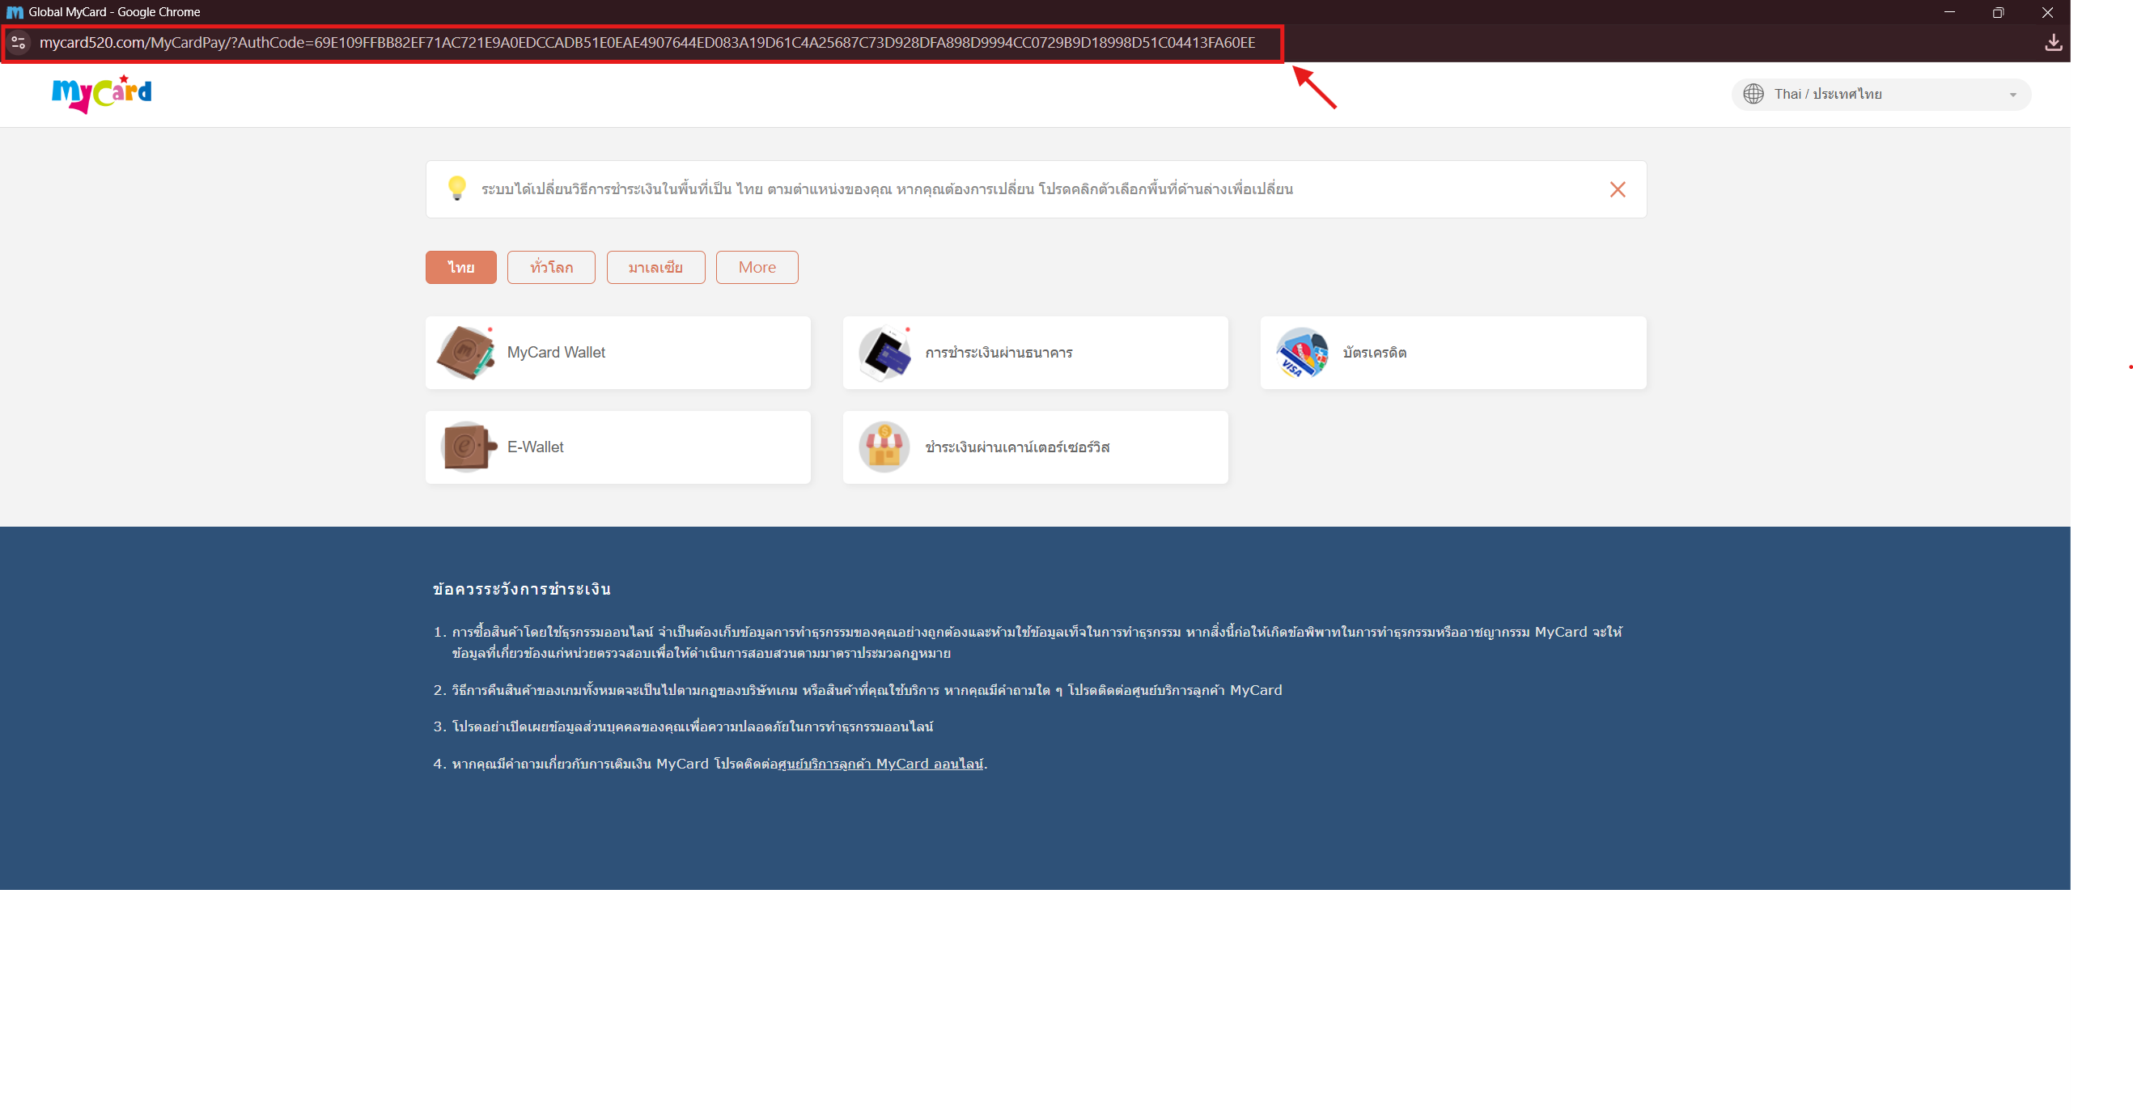Click the ข้อควรระวังการชำระเงิน heading
This screenshot has height=1114, width=2133.
(x=522, y=589)
